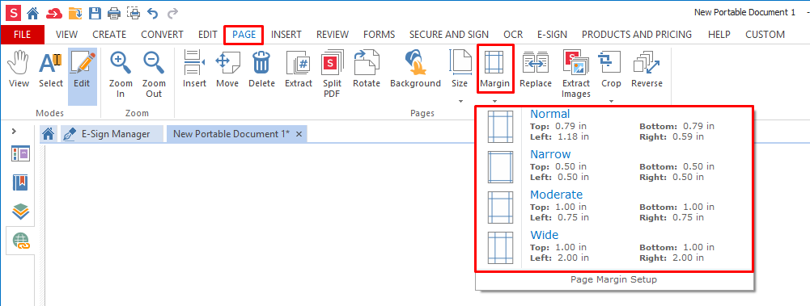This screenshot has width=810, height=306.
Task: Switch to the E-Sign Manager tab
Action: point(112,134)
